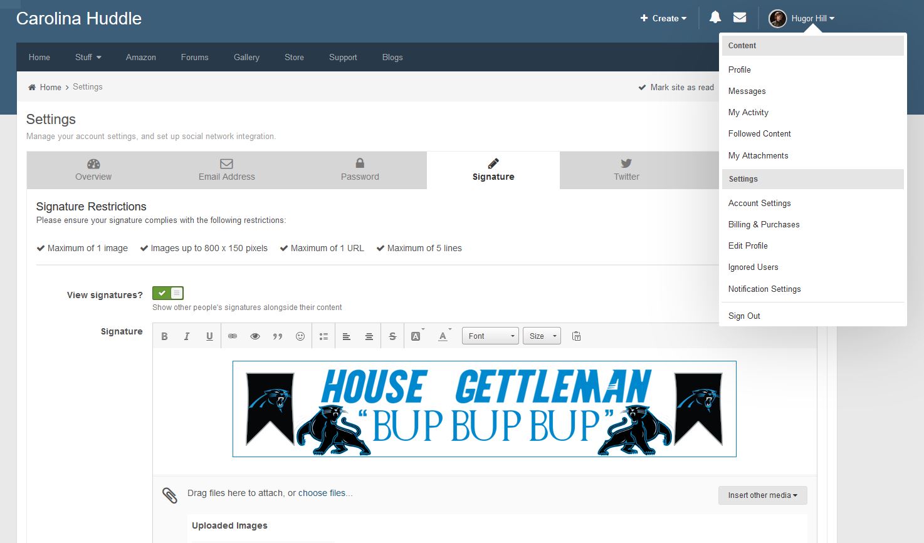This screenshot has width=924, height=543.
Task: Open the Gallery navigation link
Action: pyautogui.click(x=246, y=57)
